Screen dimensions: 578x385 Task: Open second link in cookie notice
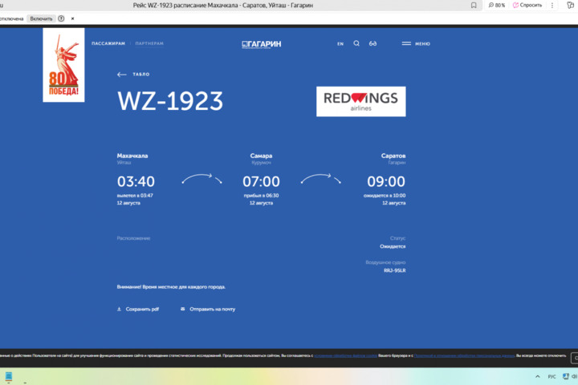coord(465,355)
